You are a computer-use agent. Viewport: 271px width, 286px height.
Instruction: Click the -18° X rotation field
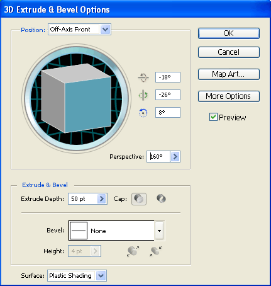click(x=168, y=77)
